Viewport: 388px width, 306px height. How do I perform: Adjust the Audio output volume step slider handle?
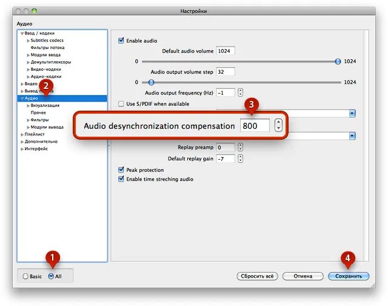[x=151, y=82]
